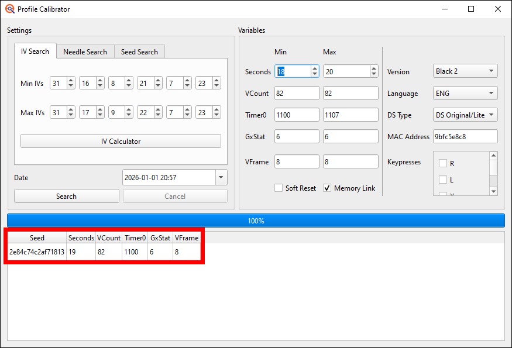Open the Language dropdown

click(x=465, y=92)
